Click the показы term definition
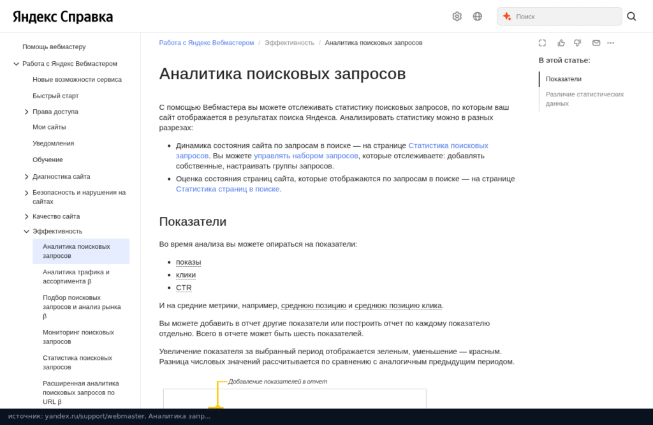 pyautogui.click(x=188, y=262)
